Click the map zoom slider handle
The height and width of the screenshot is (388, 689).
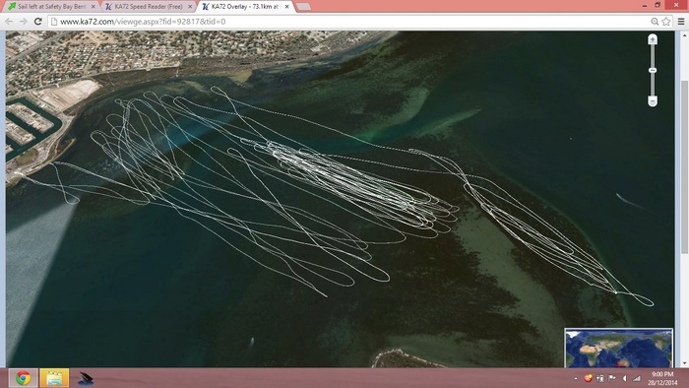[x=653, y=70]
